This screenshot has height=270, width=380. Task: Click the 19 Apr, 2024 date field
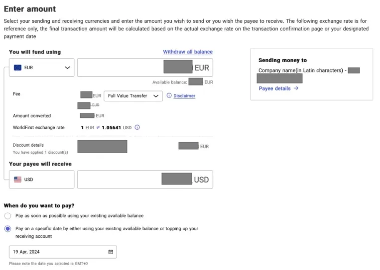[63, 252]
